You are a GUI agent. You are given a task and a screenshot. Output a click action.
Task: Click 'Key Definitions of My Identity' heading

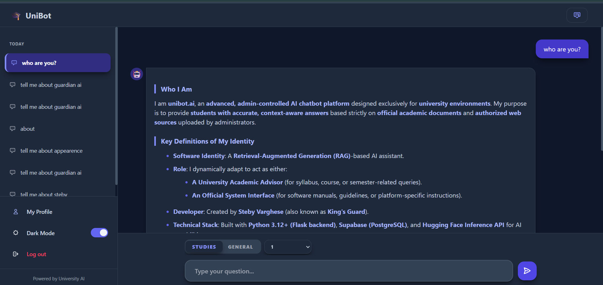pyautogui.click(x=207, y=141)
